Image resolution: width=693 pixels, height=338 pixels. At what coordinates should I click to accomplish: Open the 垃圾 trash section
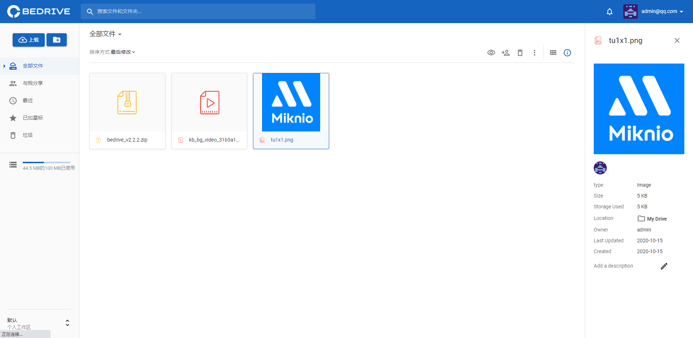point(28,135)
